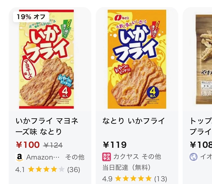This screenshot has height=184, width=212.
Task: Open the third product's partially visible image
Action: pos(204,59)
